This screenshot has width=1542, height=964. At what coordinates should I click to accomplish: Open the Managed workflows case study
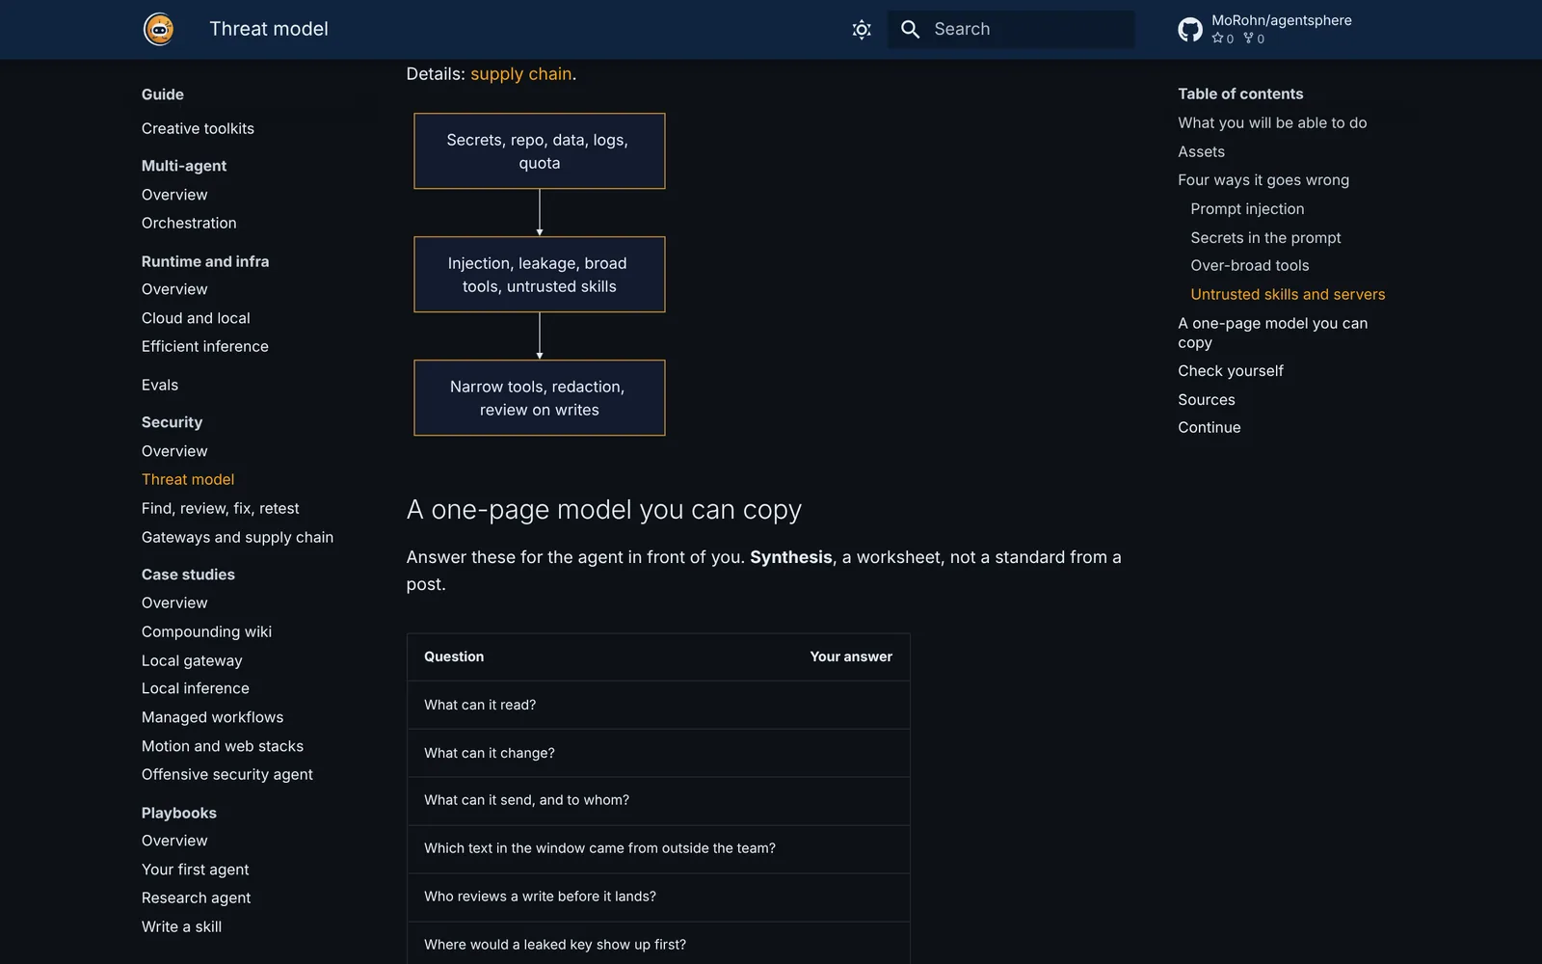click(213, 717)
